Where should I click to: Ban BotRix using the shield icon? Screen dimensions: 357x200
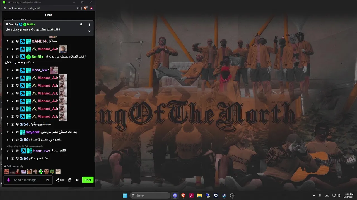17,57
